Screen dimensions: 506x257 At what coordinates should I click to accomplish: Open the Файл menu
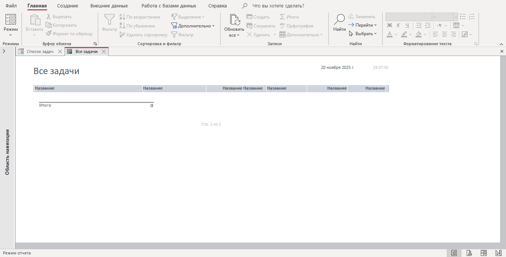click(11, 6)
